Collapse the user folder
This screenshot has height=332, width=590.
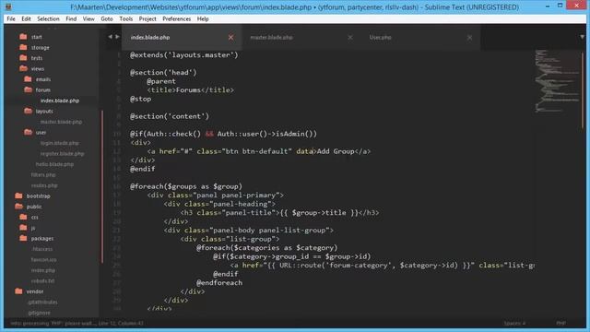pyautogui.click(x=29, y=132)
